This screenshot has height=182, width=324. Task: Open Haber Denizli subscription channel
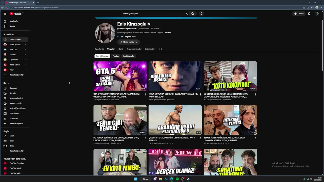pos(15,65)
